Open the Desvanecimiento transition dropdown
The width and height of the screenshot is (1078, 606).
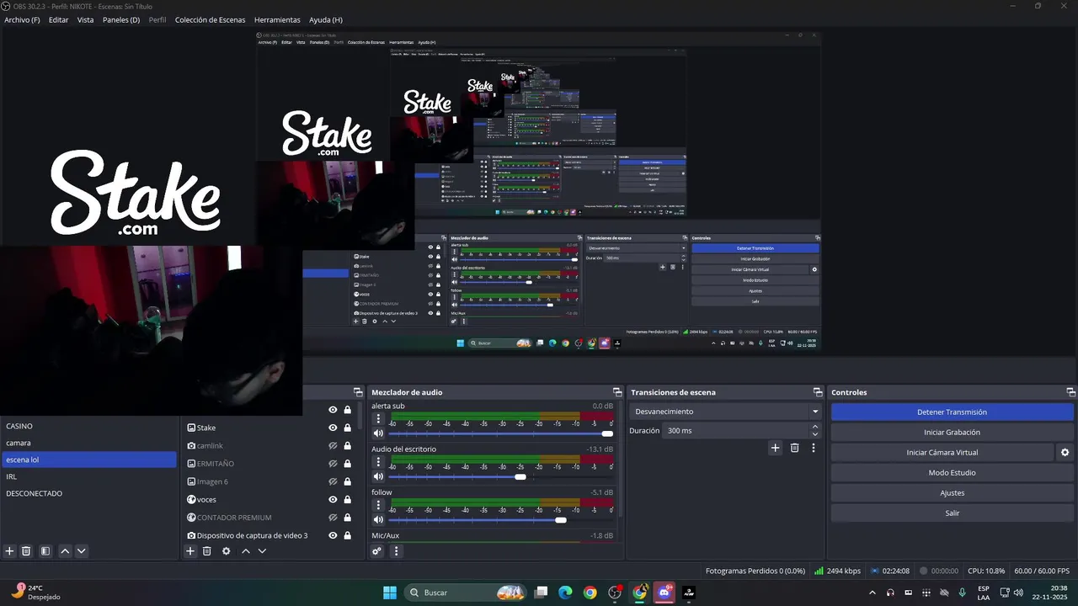725,412
